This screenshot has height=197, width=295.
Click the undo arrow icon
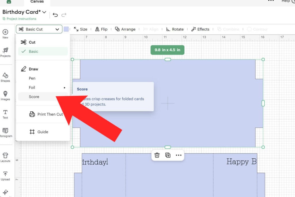55,15
